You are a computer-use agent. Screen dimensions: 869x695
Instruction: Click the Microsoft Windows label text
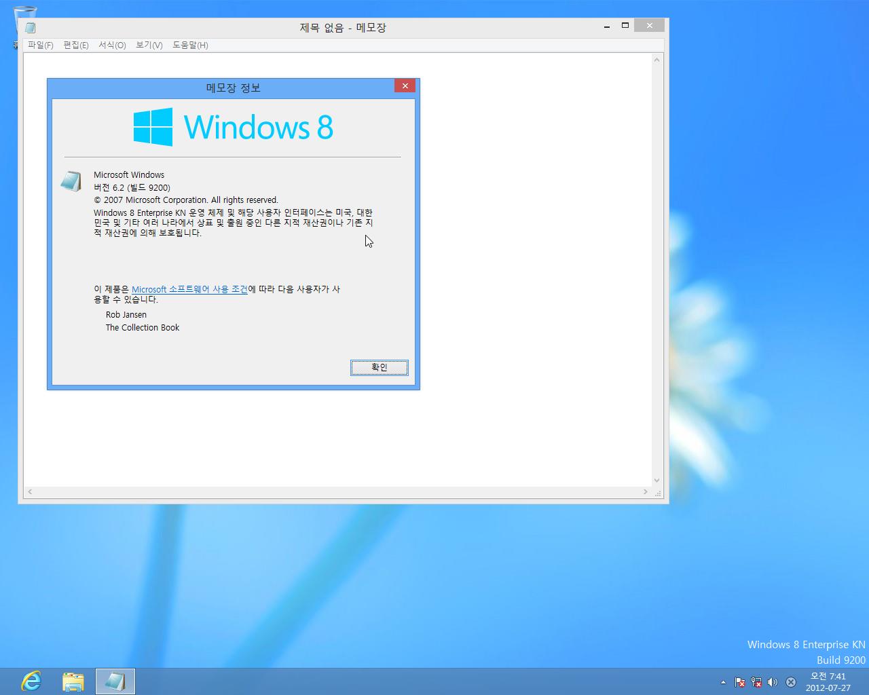pyautogui.click(x=129, y=174)
